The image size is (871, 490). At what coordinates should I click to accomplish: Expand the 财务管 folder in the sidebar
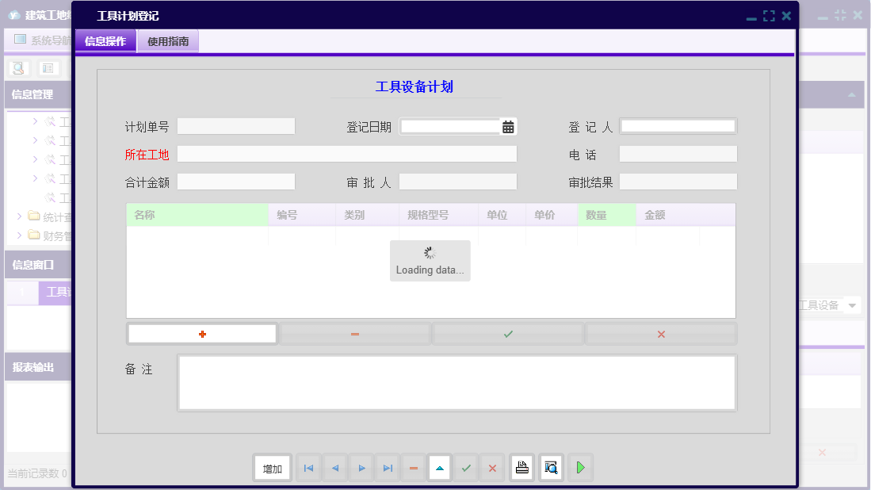(19, 235)
